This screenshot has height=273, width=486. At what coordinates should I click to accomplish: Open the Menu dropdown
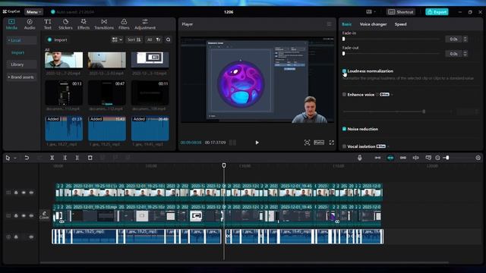pos(33,12)
